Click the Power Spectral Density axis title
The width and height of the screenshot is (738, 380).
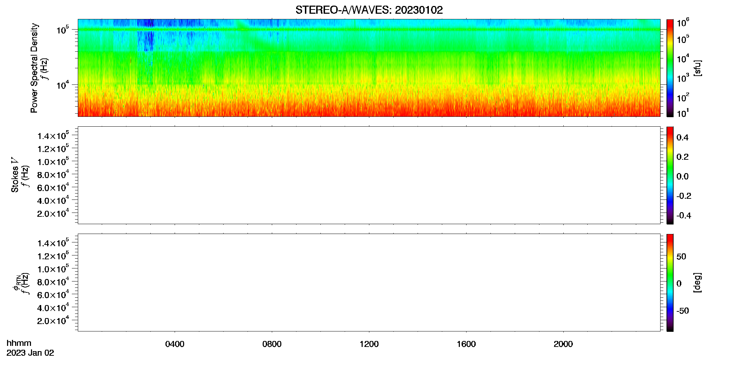tap(34, 68)
